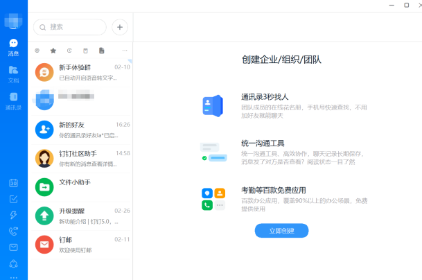Open the 消息 messages tab in sidebar
This screenshot has width=422, height=280.
click(x=13, y=47)
